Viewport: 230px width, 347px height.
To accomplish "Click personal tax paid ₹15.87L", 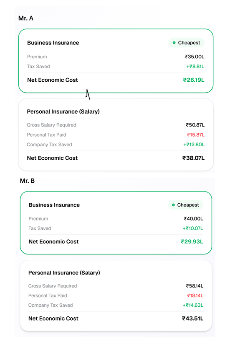I will 196,135.
